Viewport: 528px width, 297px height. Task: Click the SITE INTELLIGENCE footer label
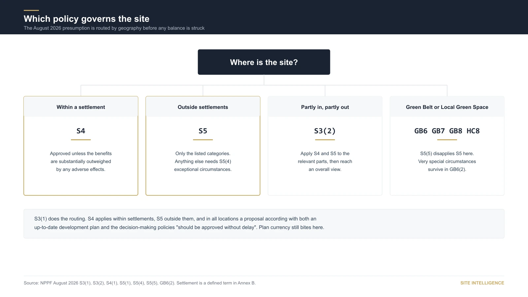pos(482,283)
